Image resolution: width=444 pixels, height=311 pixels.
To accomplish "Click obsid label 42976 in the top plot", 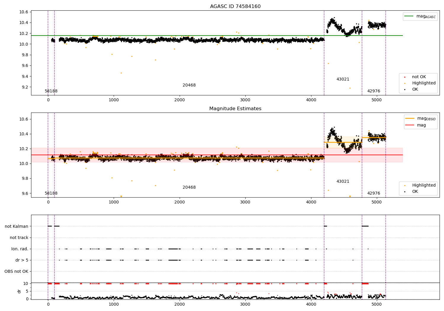I will (x=374, y=91).
